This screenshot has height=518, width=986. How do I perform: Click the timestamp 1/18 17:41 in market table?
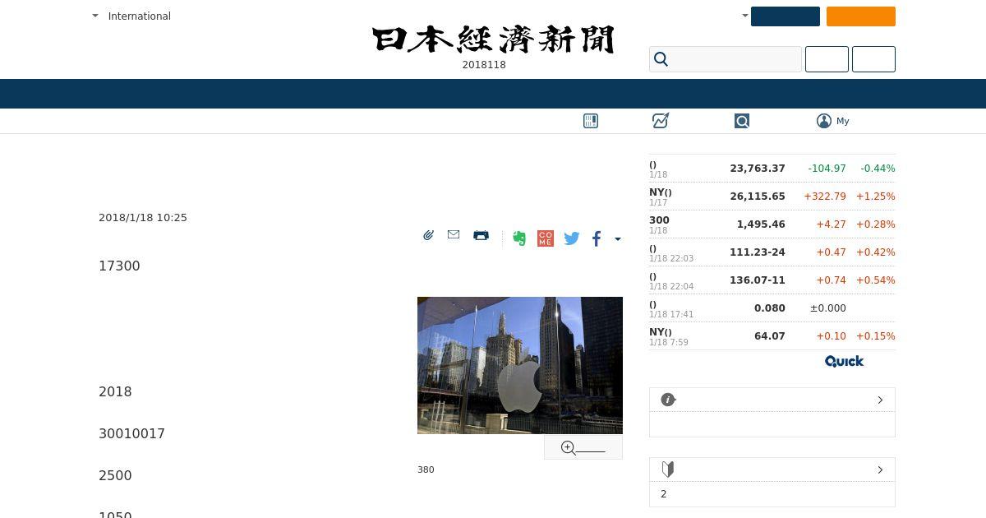coord(671,314)
